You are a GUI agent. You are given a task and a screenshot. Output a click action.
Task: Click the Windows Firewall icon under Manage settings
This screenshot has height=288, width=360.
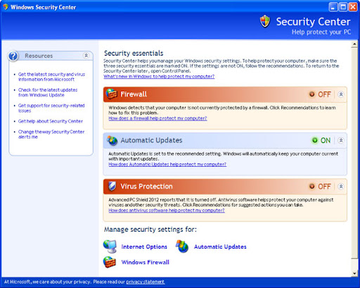(110, 262)
